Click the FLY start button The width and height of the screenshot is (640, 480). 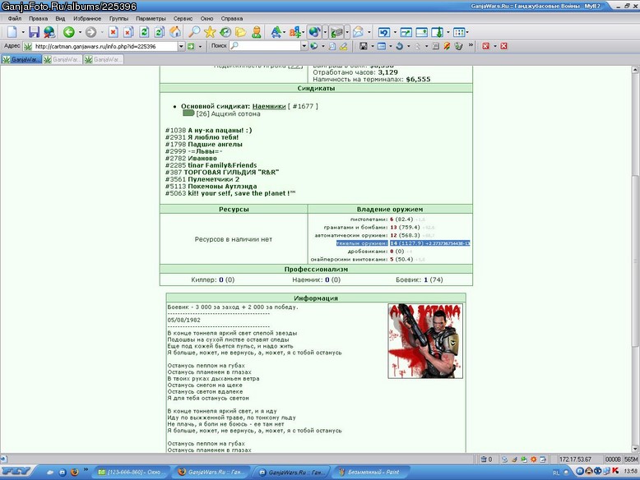(x=16, y=472)
